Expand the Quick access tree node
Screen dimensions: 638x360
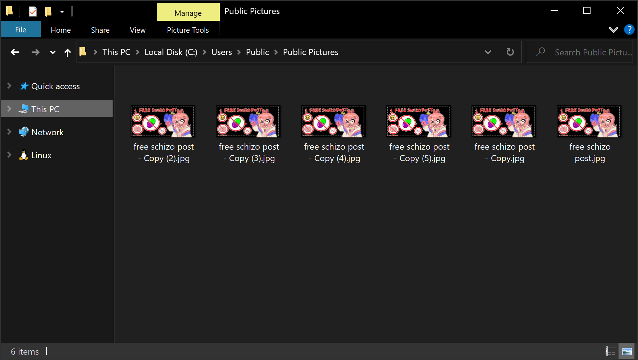(9, 86)
